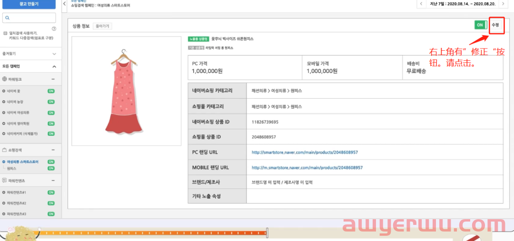
Task: Go to previous date range arrow
Action: coord(421,4)
